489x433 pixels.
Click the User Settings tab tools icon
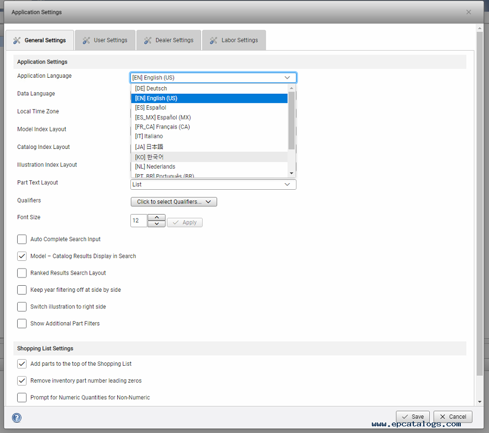point(86,40)
